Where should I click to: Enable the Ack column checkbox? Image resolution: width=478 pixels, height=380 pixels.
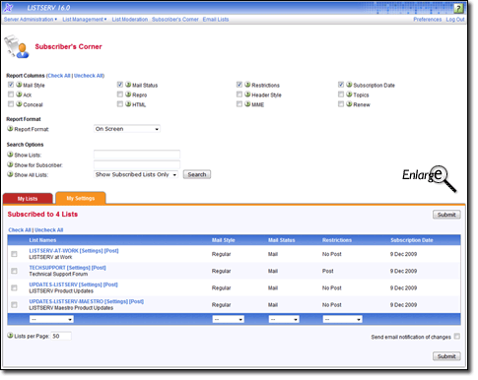(x=11, y=95)
